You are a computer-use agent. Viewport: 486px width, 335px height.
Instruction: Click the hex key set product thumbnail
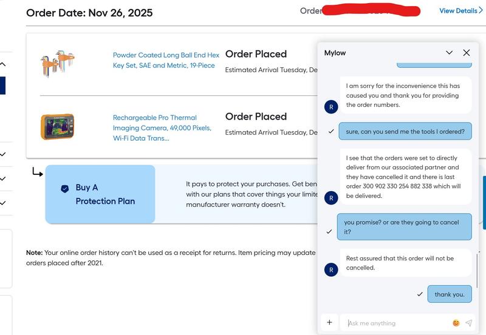pos(58,63)
